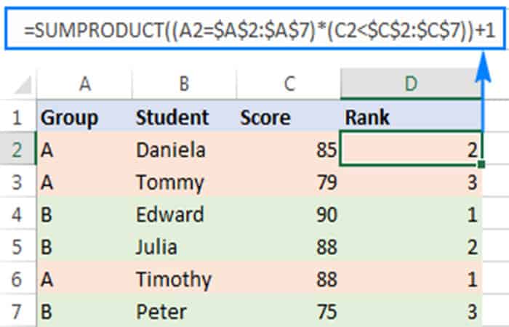Screen dimensions: 509x327
Task: Grab the fill handle of cell D2
Action: click(481, 164)
